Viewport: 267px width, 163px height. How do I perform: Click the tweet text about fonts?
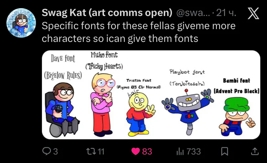[138, 32]
